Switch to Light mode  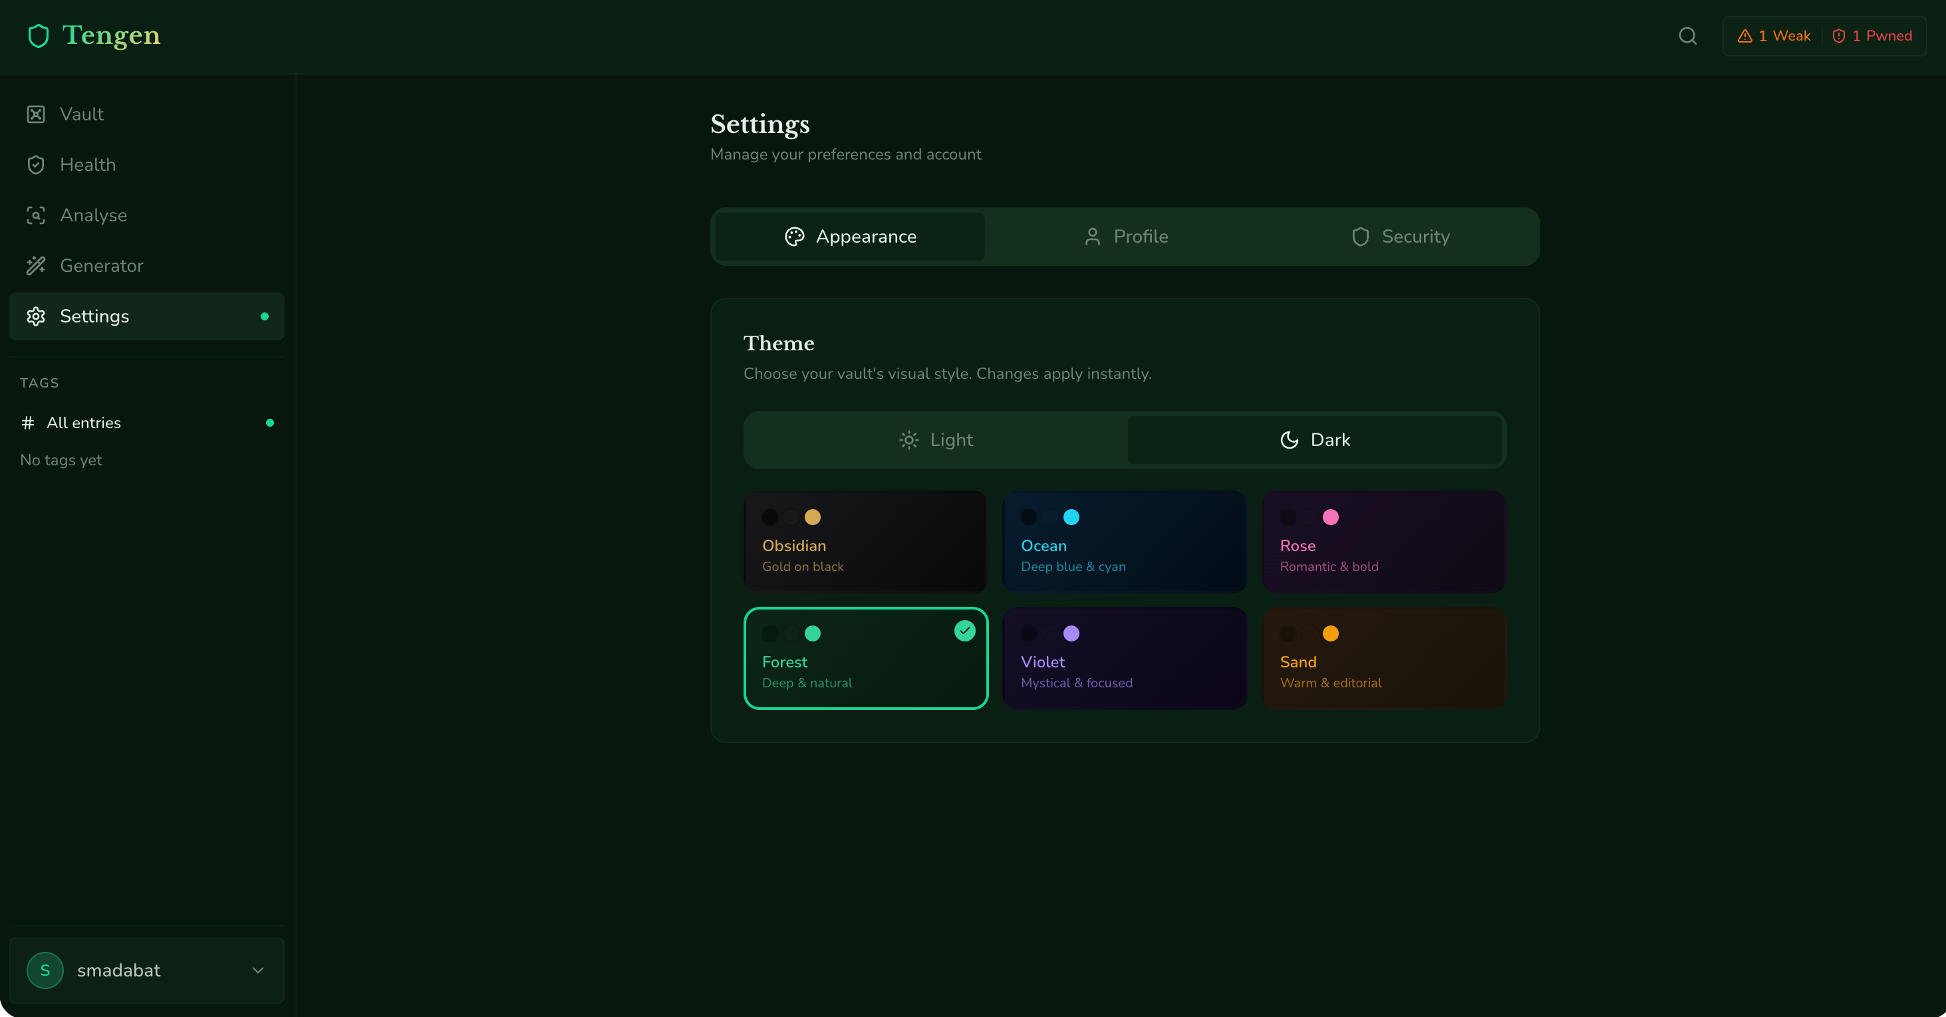(936, 439)
